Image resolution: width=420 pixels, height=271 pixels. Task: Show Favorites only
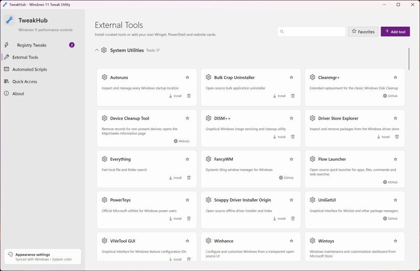[x=363, y=32]
